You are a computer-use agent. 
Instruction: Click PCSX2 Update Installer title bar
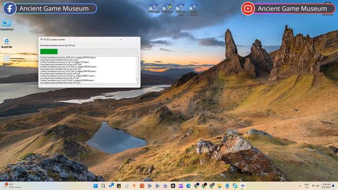click(x=89, y=40)
